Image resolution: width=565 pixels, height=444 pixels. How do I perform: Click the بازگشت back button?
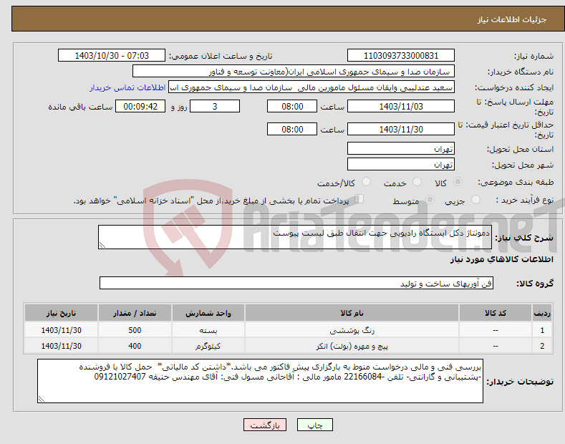[x=265, y=425]
